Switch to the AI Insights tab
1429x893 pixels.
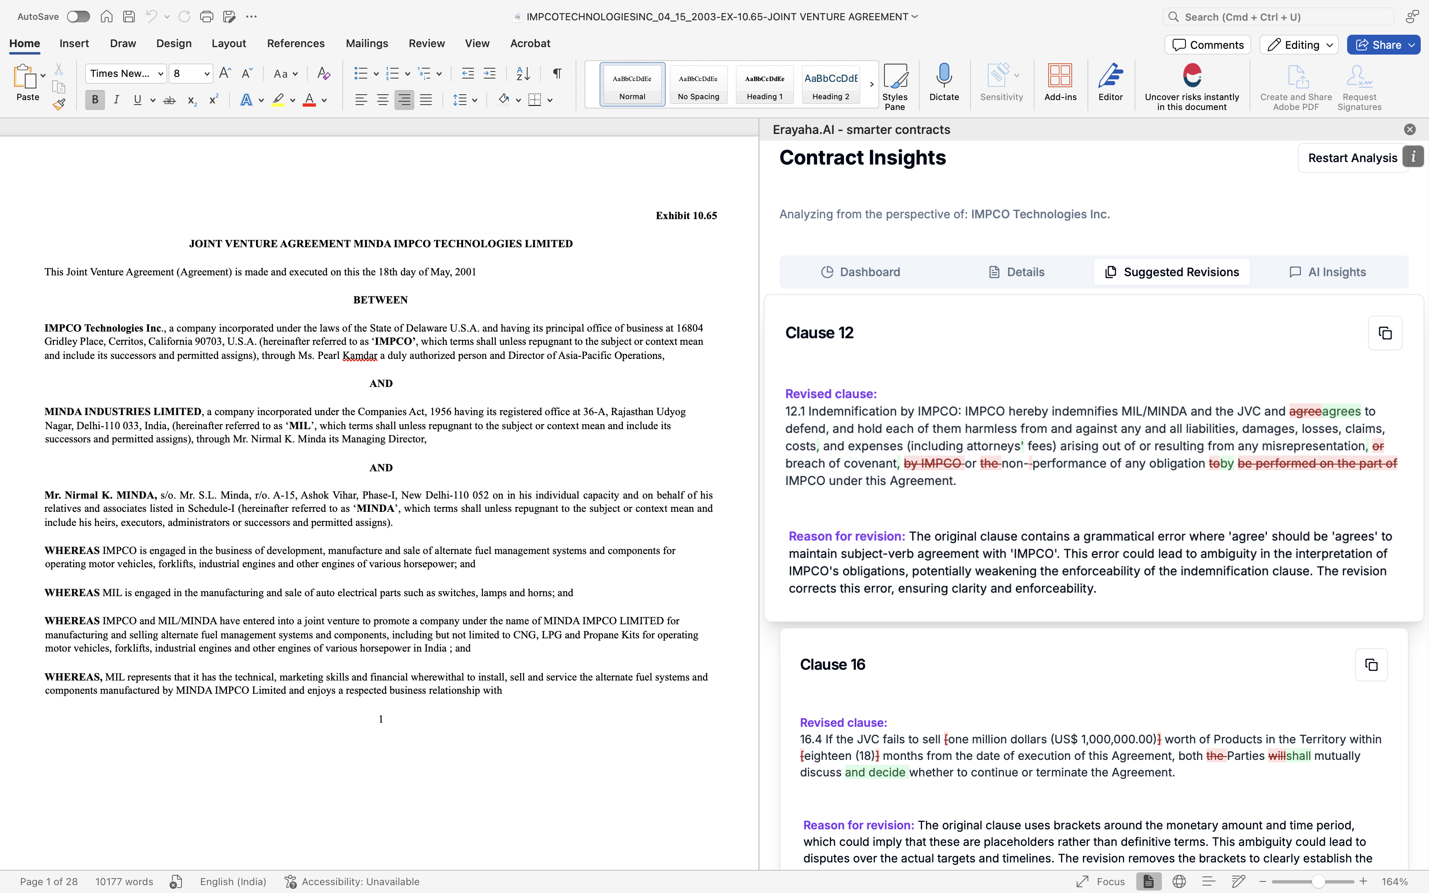1327,272
